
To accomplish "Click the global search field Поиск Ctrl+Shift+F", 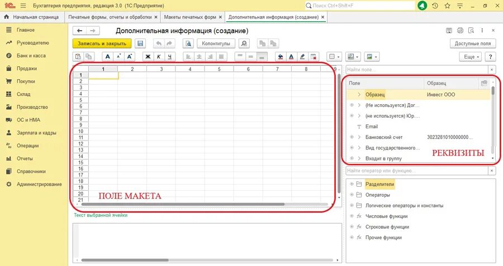I will pos(359,6).
